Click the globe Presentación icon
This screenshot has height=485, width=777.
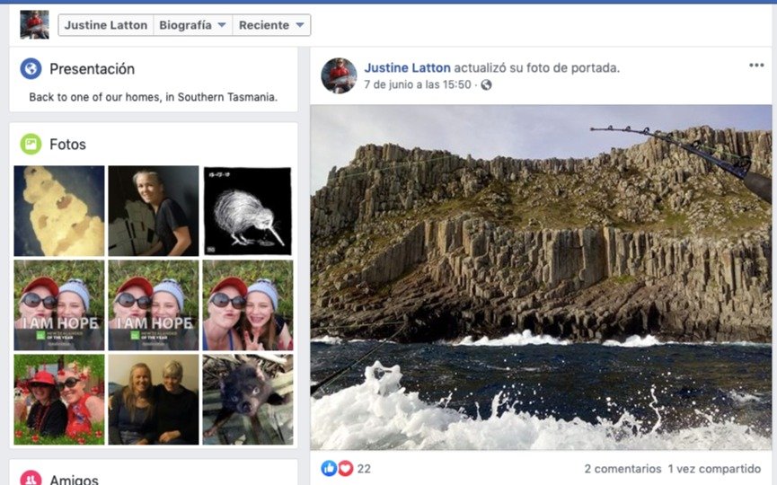[x=31, y=69]
